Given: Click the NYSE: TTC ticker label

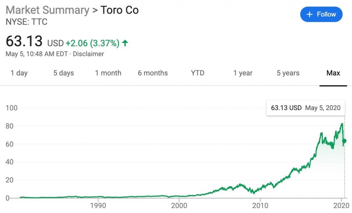Looking at the screenshot, I should (x=26, y=22).
